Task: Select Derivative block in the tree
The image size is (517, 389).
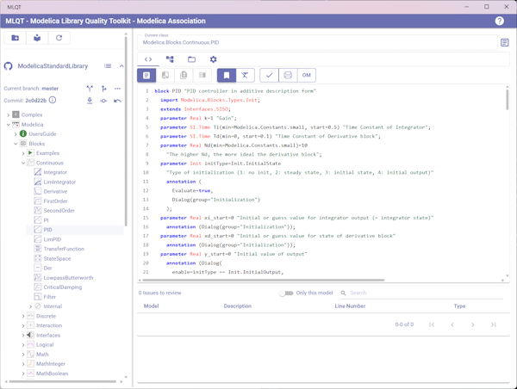Action: pos(55,191)
